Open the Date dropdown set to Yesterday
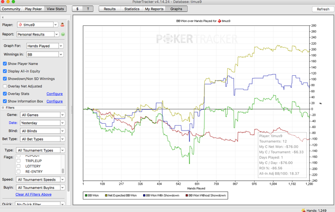 pyautogui.click(x=42, y=123)
